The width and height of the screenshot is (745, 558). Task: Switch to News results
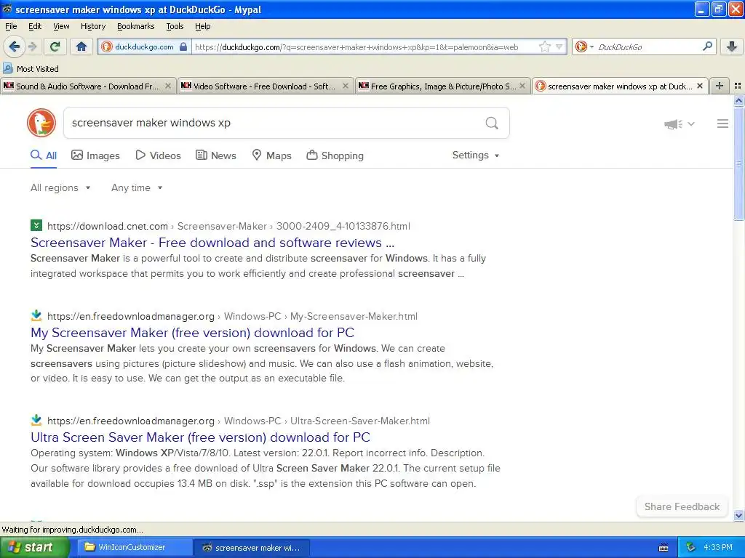(215, 155)
